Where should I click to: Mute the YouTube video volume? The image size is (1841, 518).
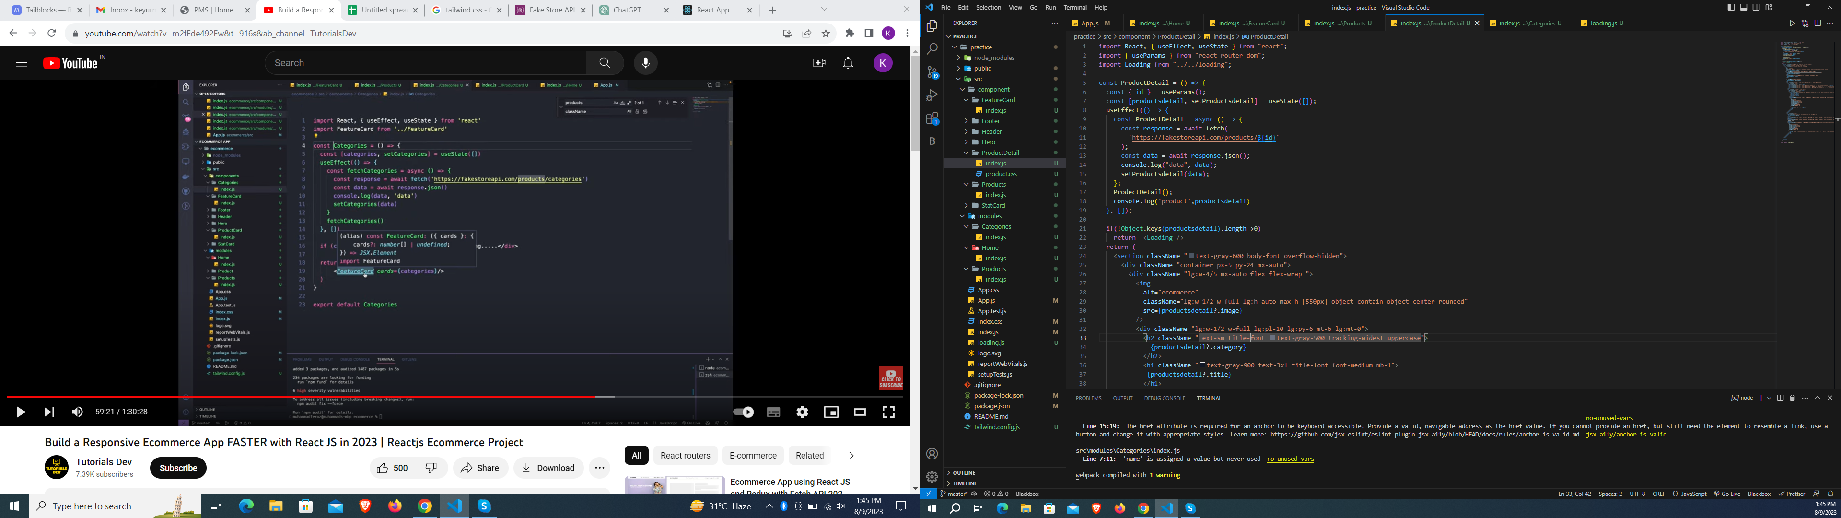click(x=77, y=412)
